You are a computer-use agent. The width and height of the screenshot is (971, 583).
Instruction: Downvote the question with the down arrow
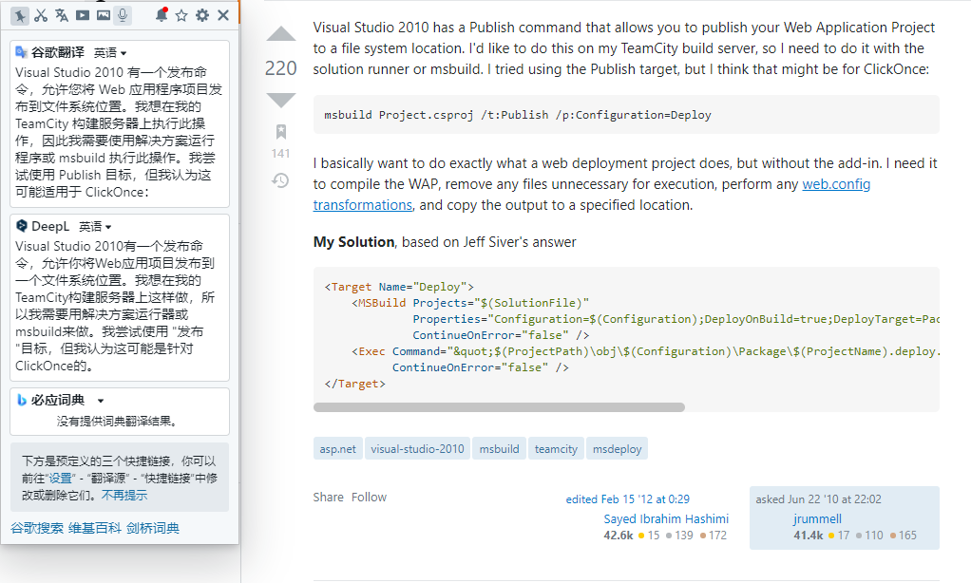[281, 100]
